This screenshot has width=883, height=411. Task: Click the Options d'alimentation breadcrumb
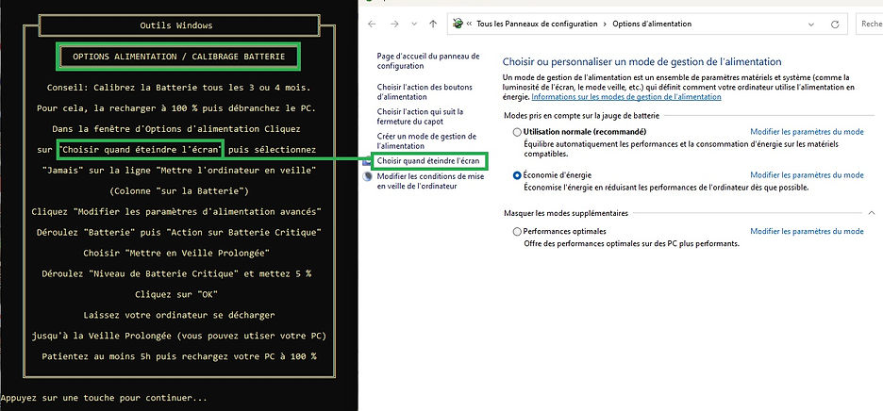652,25
